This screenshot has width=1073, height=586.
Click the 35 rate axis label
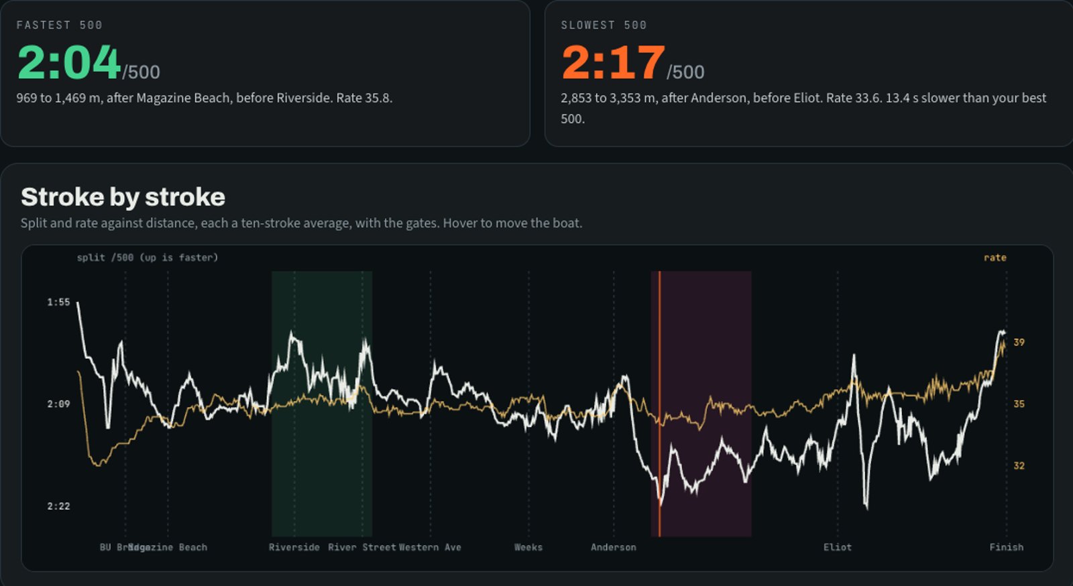(1019, 404)
